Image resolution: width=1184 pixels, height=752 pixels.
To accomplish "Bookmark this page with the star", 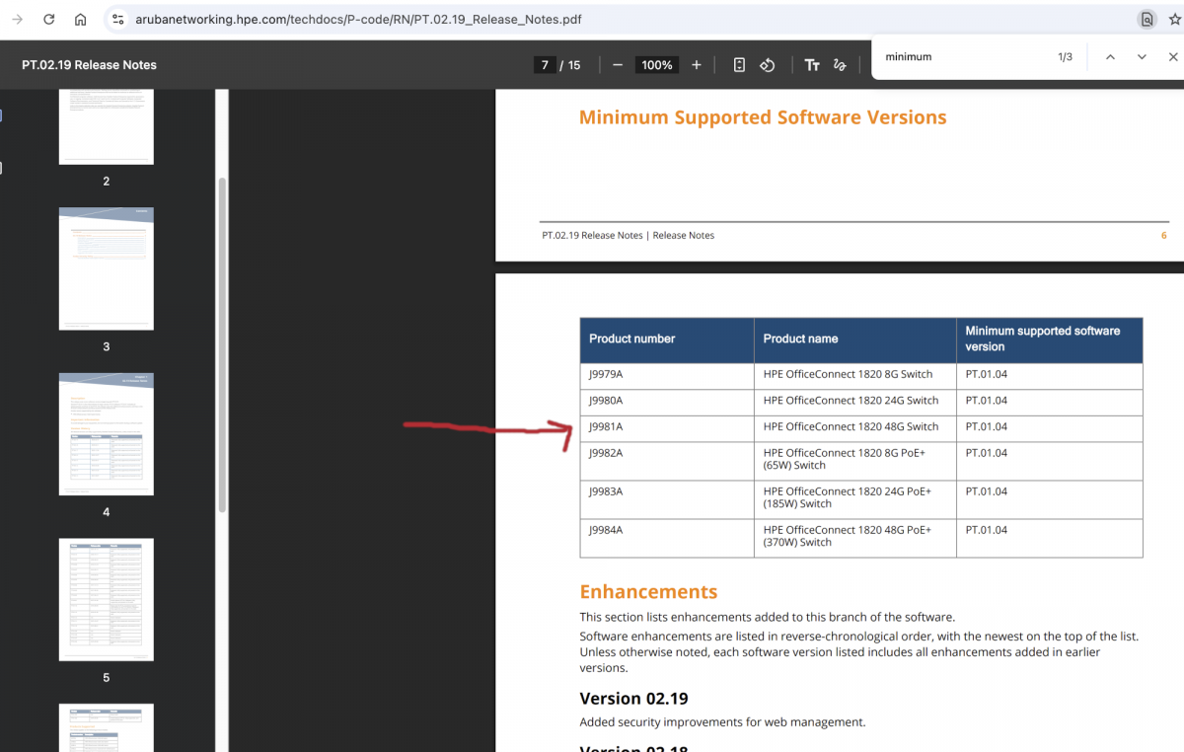I will pyautogui.click(x=1174, y=20).
